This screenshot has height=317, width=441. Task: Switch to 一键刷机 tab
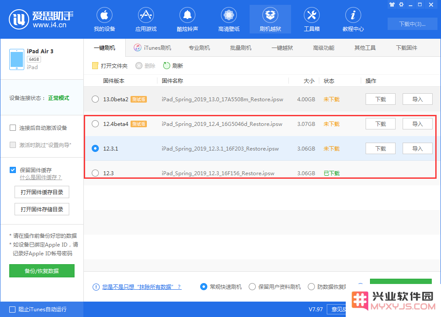pos(105,48)
